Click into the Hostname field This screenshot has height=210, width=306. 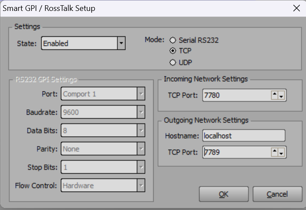coord(243,136)
